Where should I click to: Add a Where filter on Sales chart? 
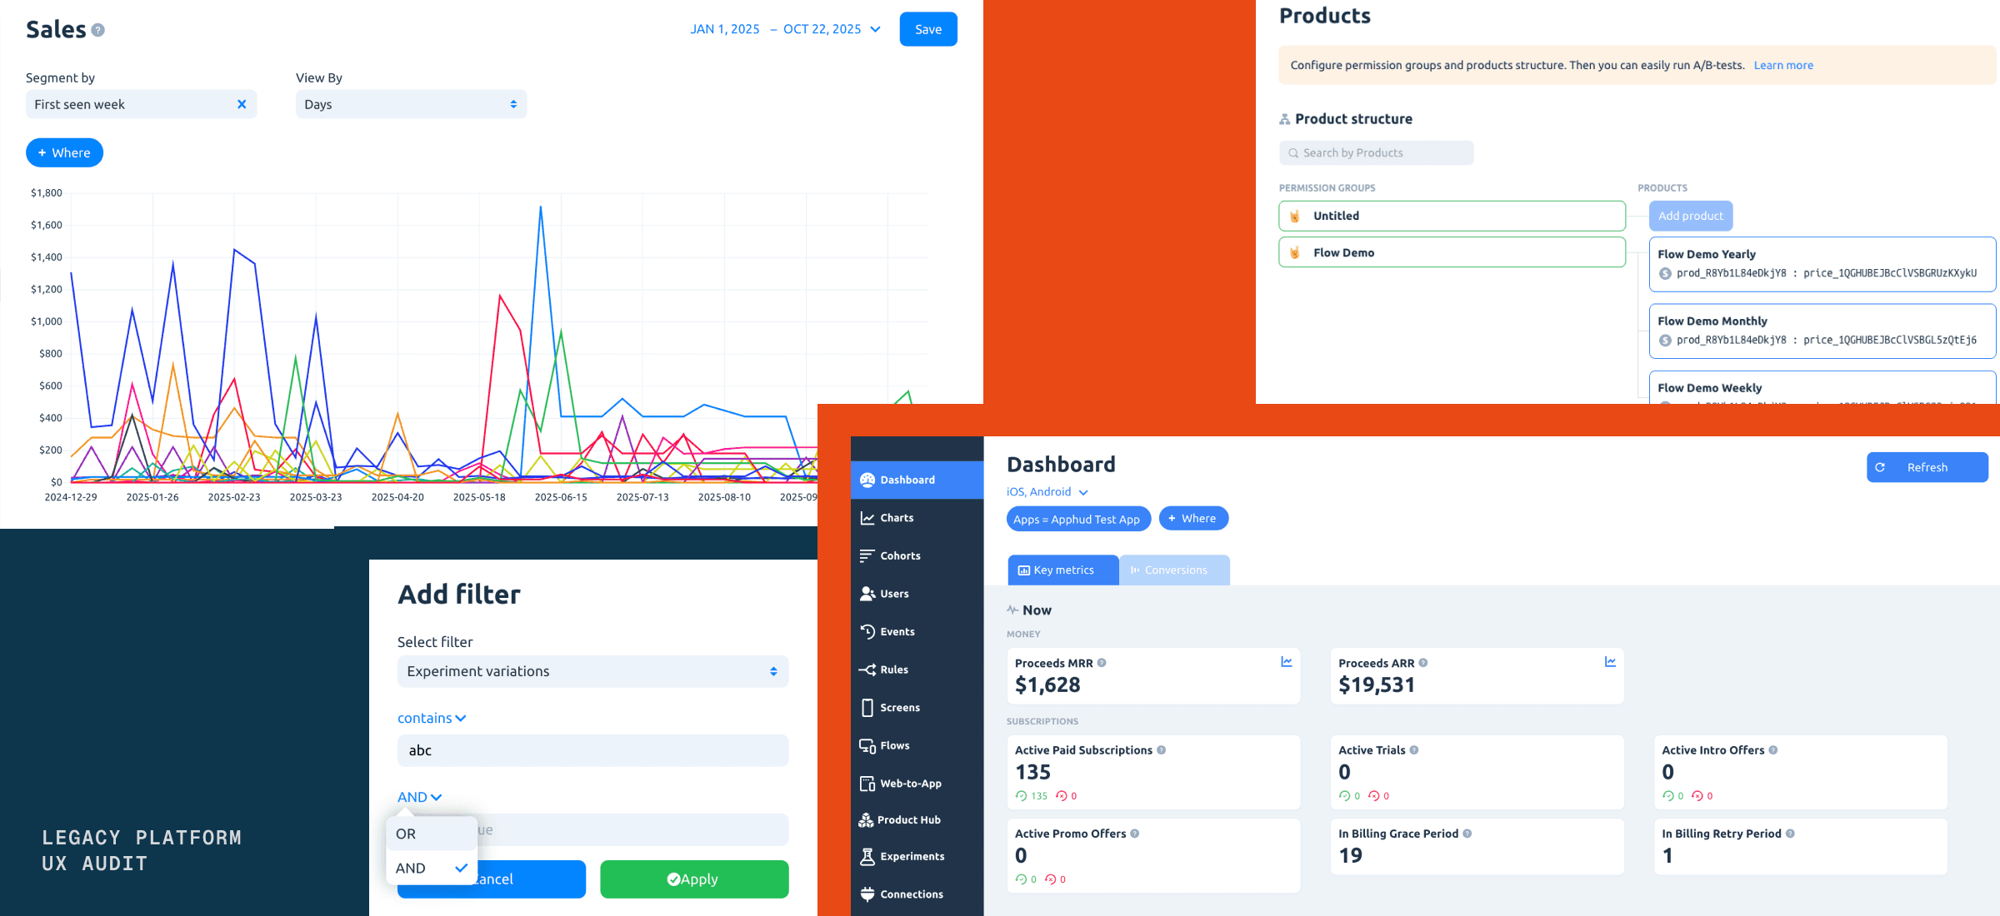pyautogui.click(x=64, y=152)
